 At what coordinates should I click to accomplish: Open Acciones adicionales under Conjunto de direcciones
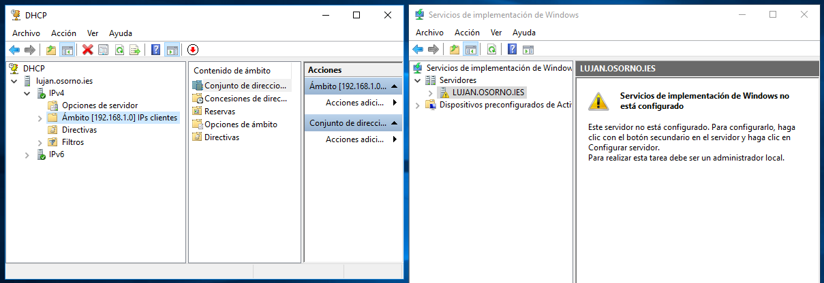point(353,139)
